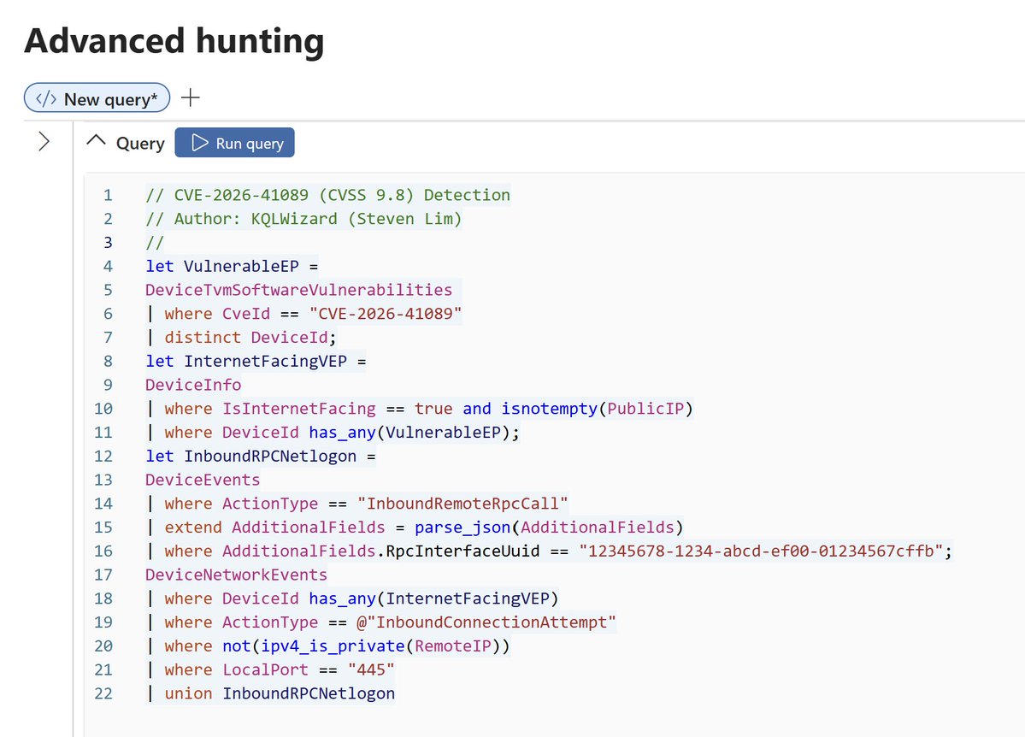Click line number 22 in the gutter

click(x=103, y=693)
